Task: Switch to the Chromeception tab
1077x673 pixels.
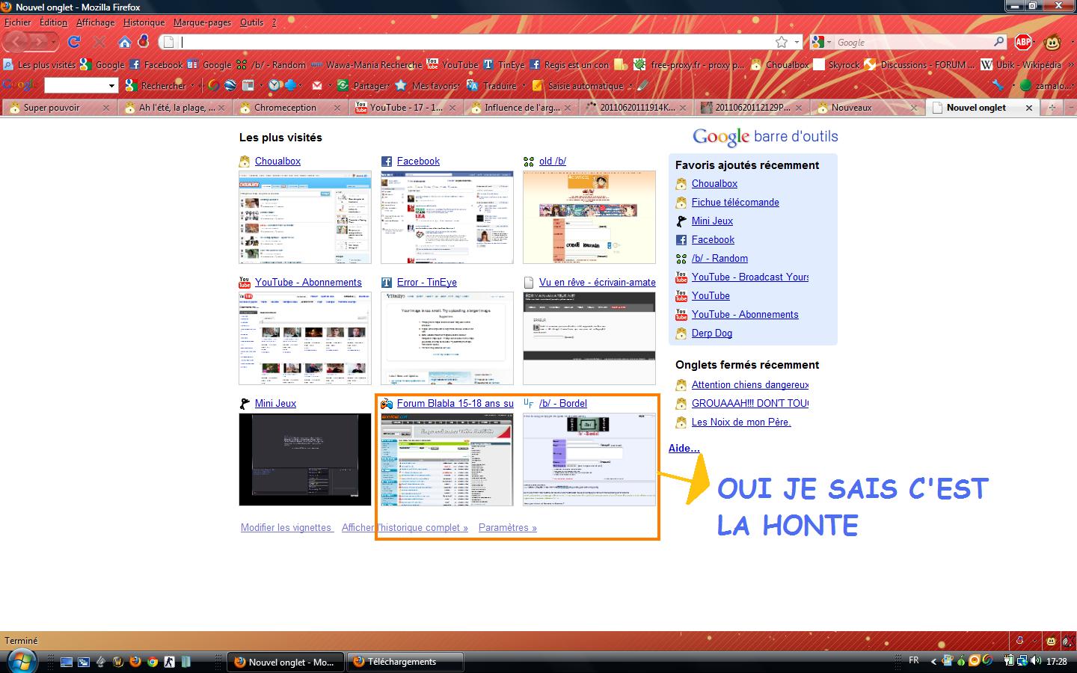Action: (285, 108)
